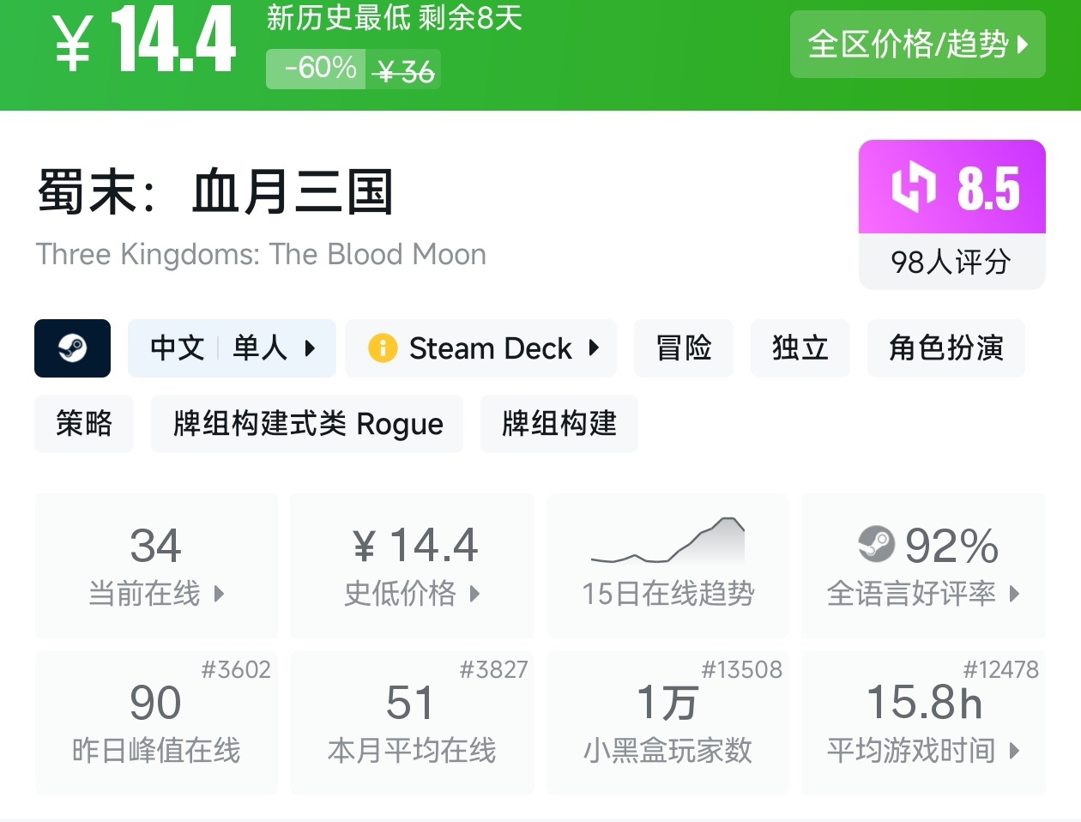The width and height of the screenshot is (1081, 822).
Task: Tap the large ¥14.4 current price
Action: click(x=144, y=40)
